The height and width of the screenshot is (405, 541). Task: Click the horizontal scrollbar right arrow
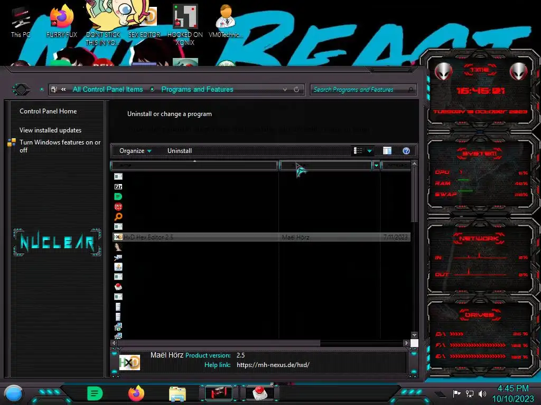click(x=406, y=343)
